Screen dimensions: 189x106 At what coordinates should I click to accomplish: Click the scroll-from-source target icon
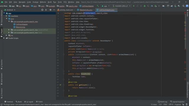pos(42,10)
